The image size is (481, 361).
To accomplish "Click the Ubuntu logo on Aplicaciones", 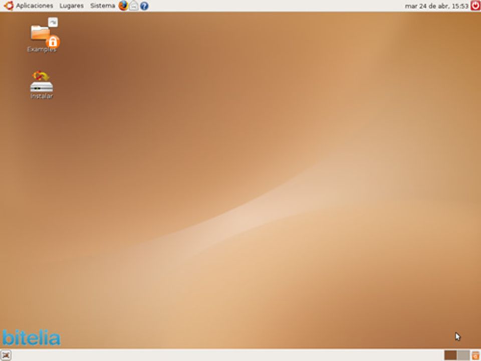I will point(9,6).
